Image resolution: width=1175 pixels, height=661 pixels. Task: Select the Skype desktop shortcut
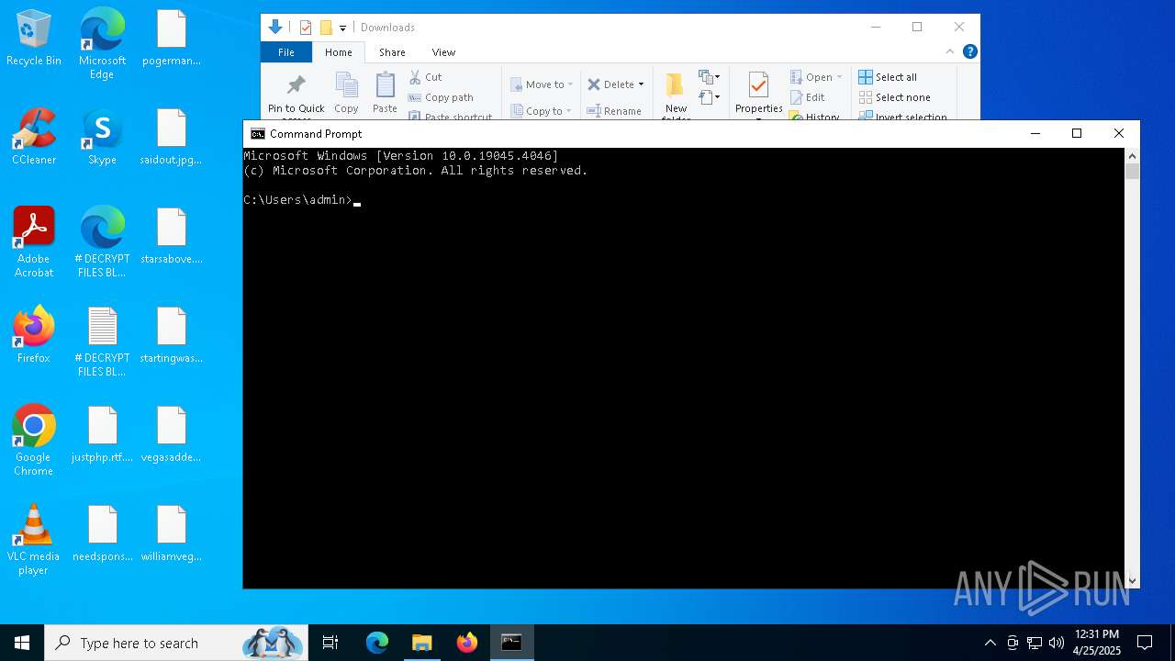point(102,138)
